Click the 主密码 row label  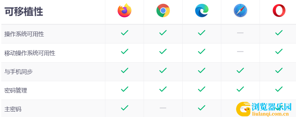[13, 109]
